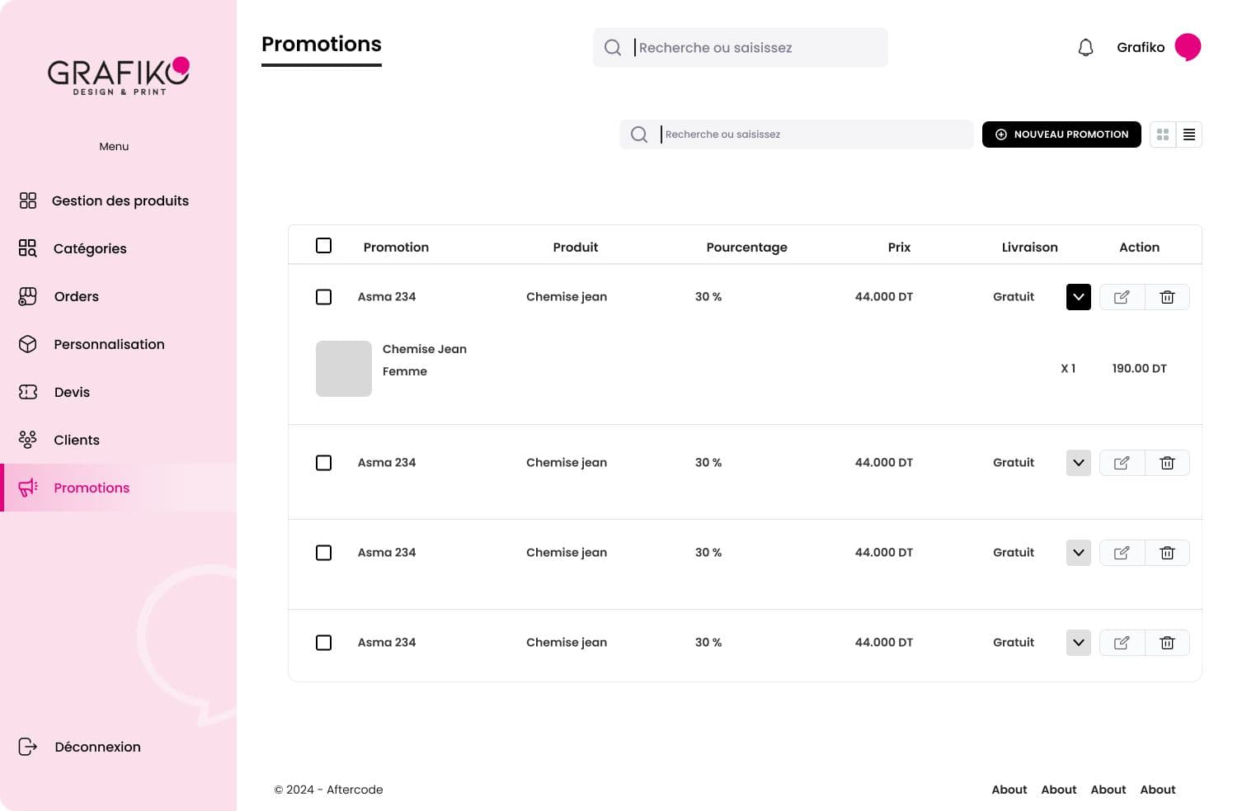1247x811 pixels.
Task: Check the first Asma 234 row checkbox
Action: click(x=323, y=297)
